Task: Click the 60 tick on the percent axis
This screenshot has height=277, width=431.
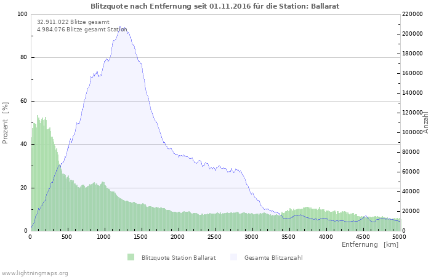Action: click(x=25, y=101)
